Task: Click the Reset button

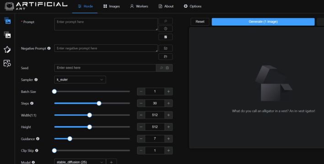Action: coord(200,21)
